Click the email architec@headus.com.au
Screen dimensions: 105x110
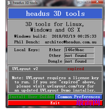pyautogui.click(x=71, y=42)
